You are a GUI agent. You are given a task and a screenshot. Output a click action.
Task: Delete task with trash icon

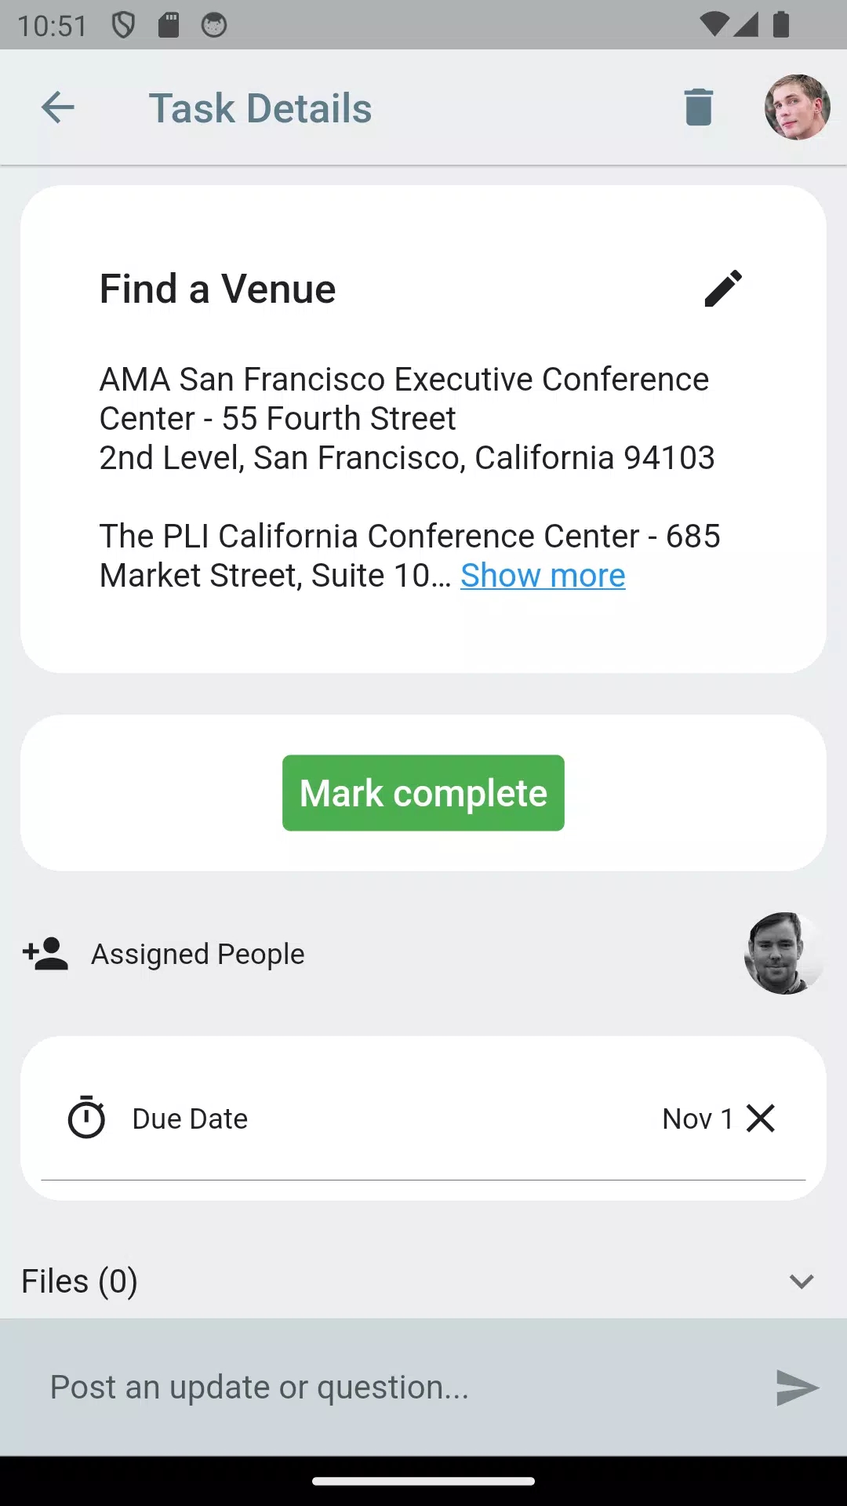(x=698, y=107)
